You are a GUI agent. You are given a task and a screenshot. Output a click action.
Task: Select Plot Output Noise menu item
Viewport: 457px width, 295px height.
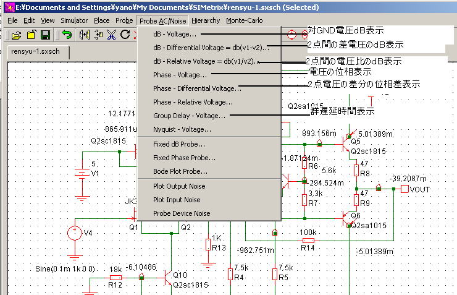209,186
